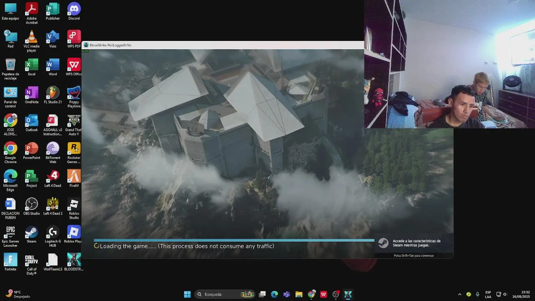The image size is (535, 301).
Task: Select the ASIO4ALL v2 Instruction shortcut
Action: (53, 125)
